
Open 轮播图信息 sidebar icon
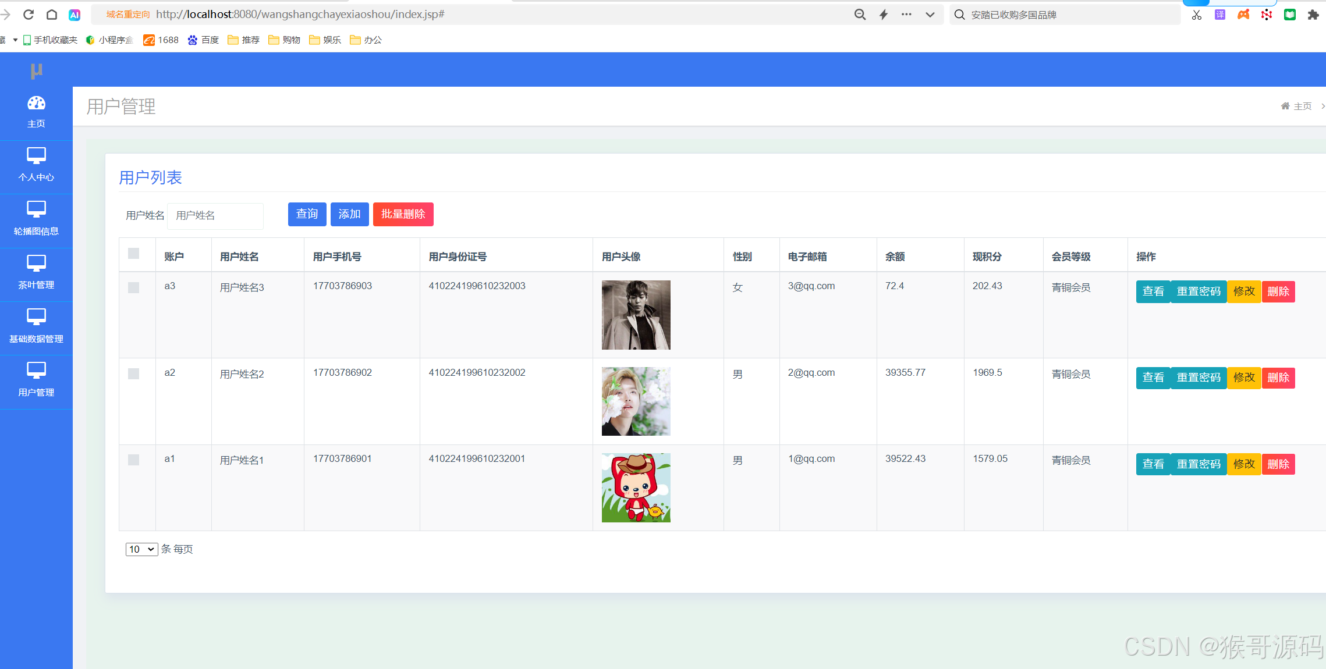(x=36, y=209)
